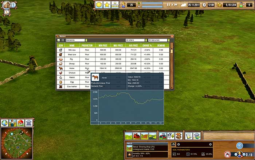
Task: Sort by the Change % column header
Action: point(147,45)
